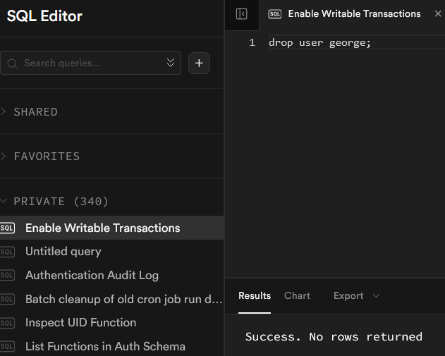Open the search filter chevron dropdown

click(170, 63)
